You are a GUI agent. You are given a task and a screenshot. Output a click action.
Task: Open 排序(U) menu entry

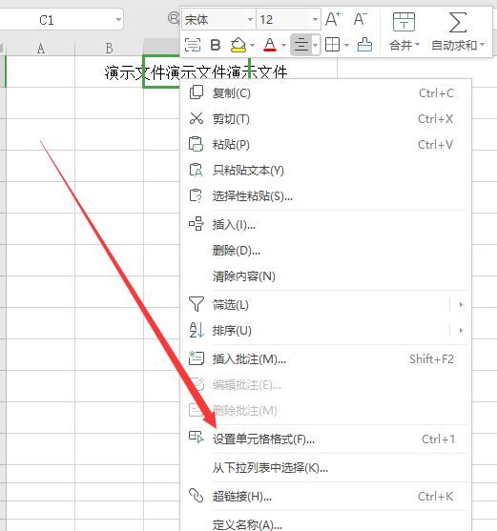[x=325, y=331]
